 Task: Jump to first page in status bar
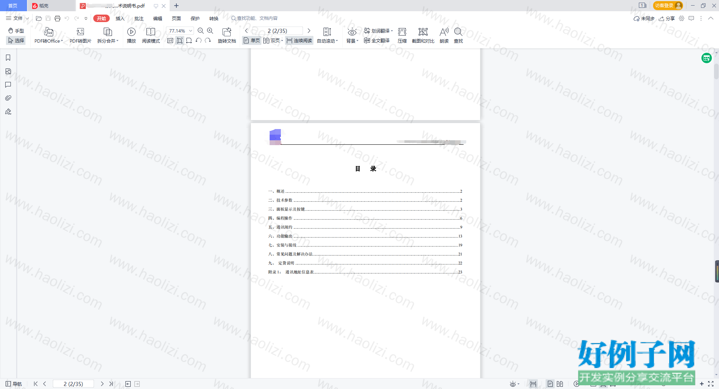pyautogui.click(x=36, y=384)
